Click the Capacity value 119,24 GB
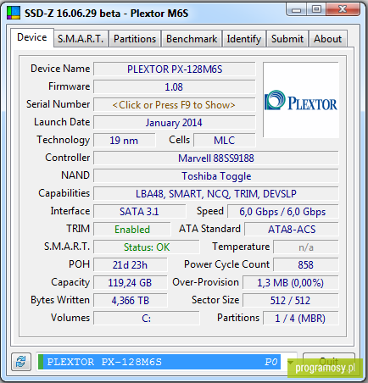368x383 pixels. click(x=131, y=283)
